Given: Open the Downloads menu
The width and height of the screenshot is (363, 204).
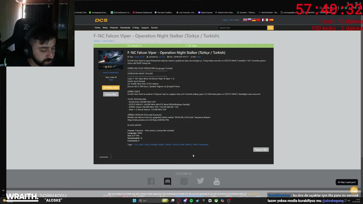Looking at the screenshot, I should pyautogui.click(x=125, y=28).
